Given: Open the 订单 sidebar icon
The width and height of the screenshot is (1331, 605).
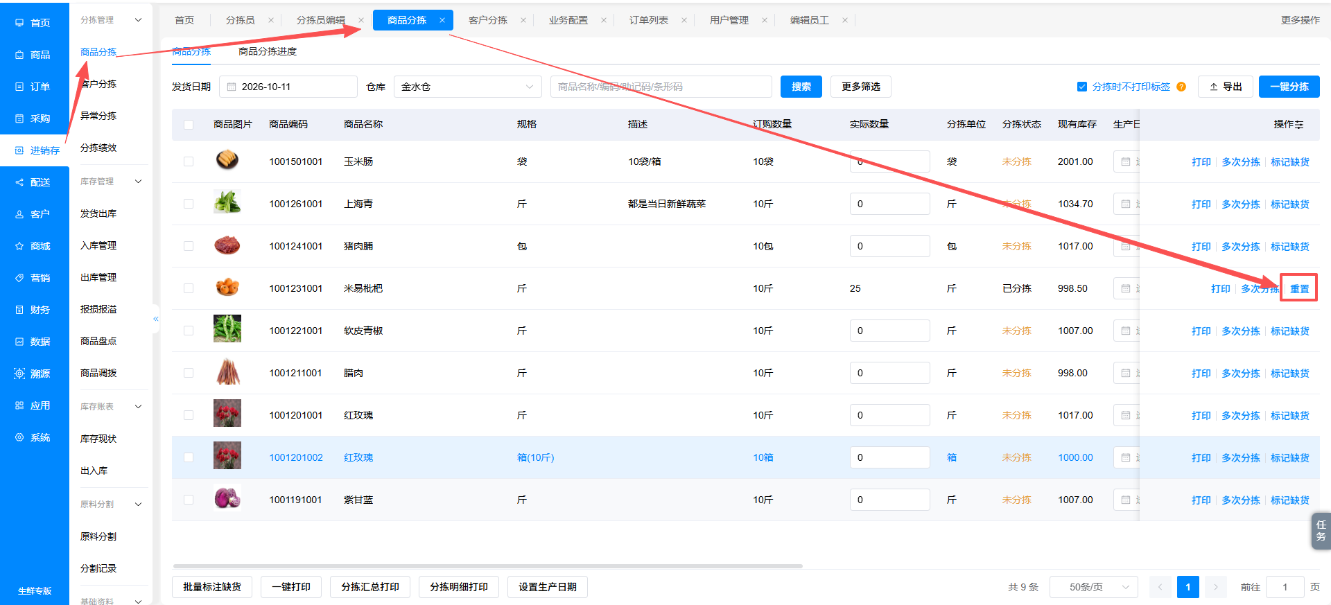Looking at the screenshot, I should [x=19, y=87].
